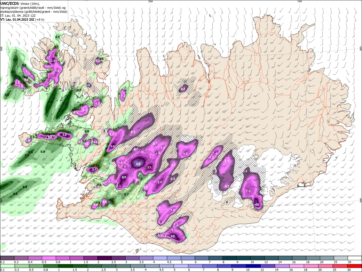Viewport: 362px width, 272px height.
Task: Click the 'VT: Lau. 01.04.2023 20Z' valid time
Action: (x=18, y=20)
